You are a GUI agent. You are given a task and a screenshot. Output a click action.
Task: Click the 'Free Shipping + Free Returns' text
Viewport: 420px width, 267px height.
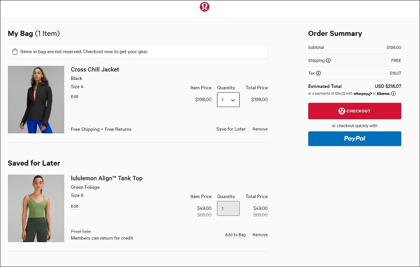point(101,129)
